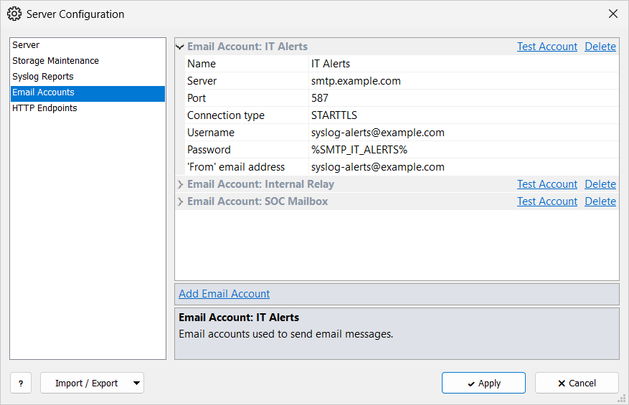Select the Email Accounts section
The image size is (629, 405).
[x=88, y=92]
